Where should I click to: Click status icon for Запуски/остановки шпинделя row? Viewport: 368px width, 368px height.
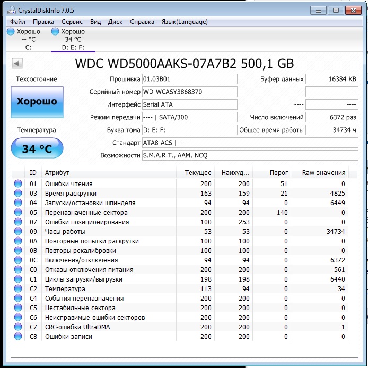click(x=18, y=203)
